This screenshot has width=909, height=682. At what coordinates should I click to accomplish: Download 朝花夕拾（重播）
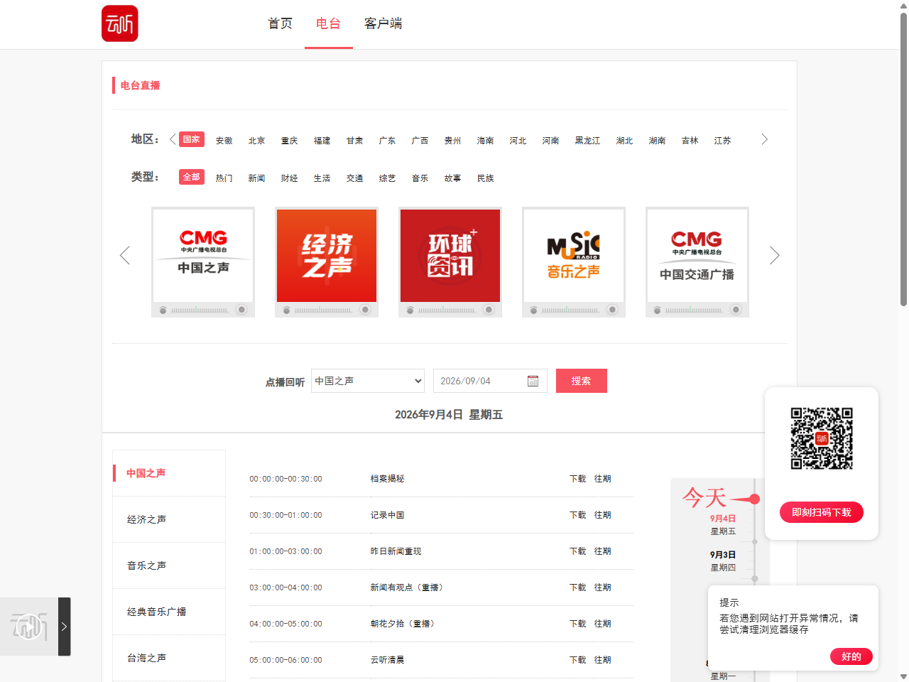[x=578, y=624]
